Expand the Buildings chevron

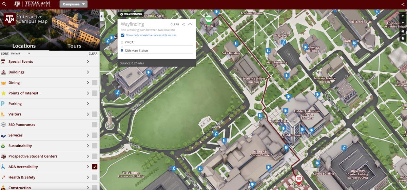(88, 72)
